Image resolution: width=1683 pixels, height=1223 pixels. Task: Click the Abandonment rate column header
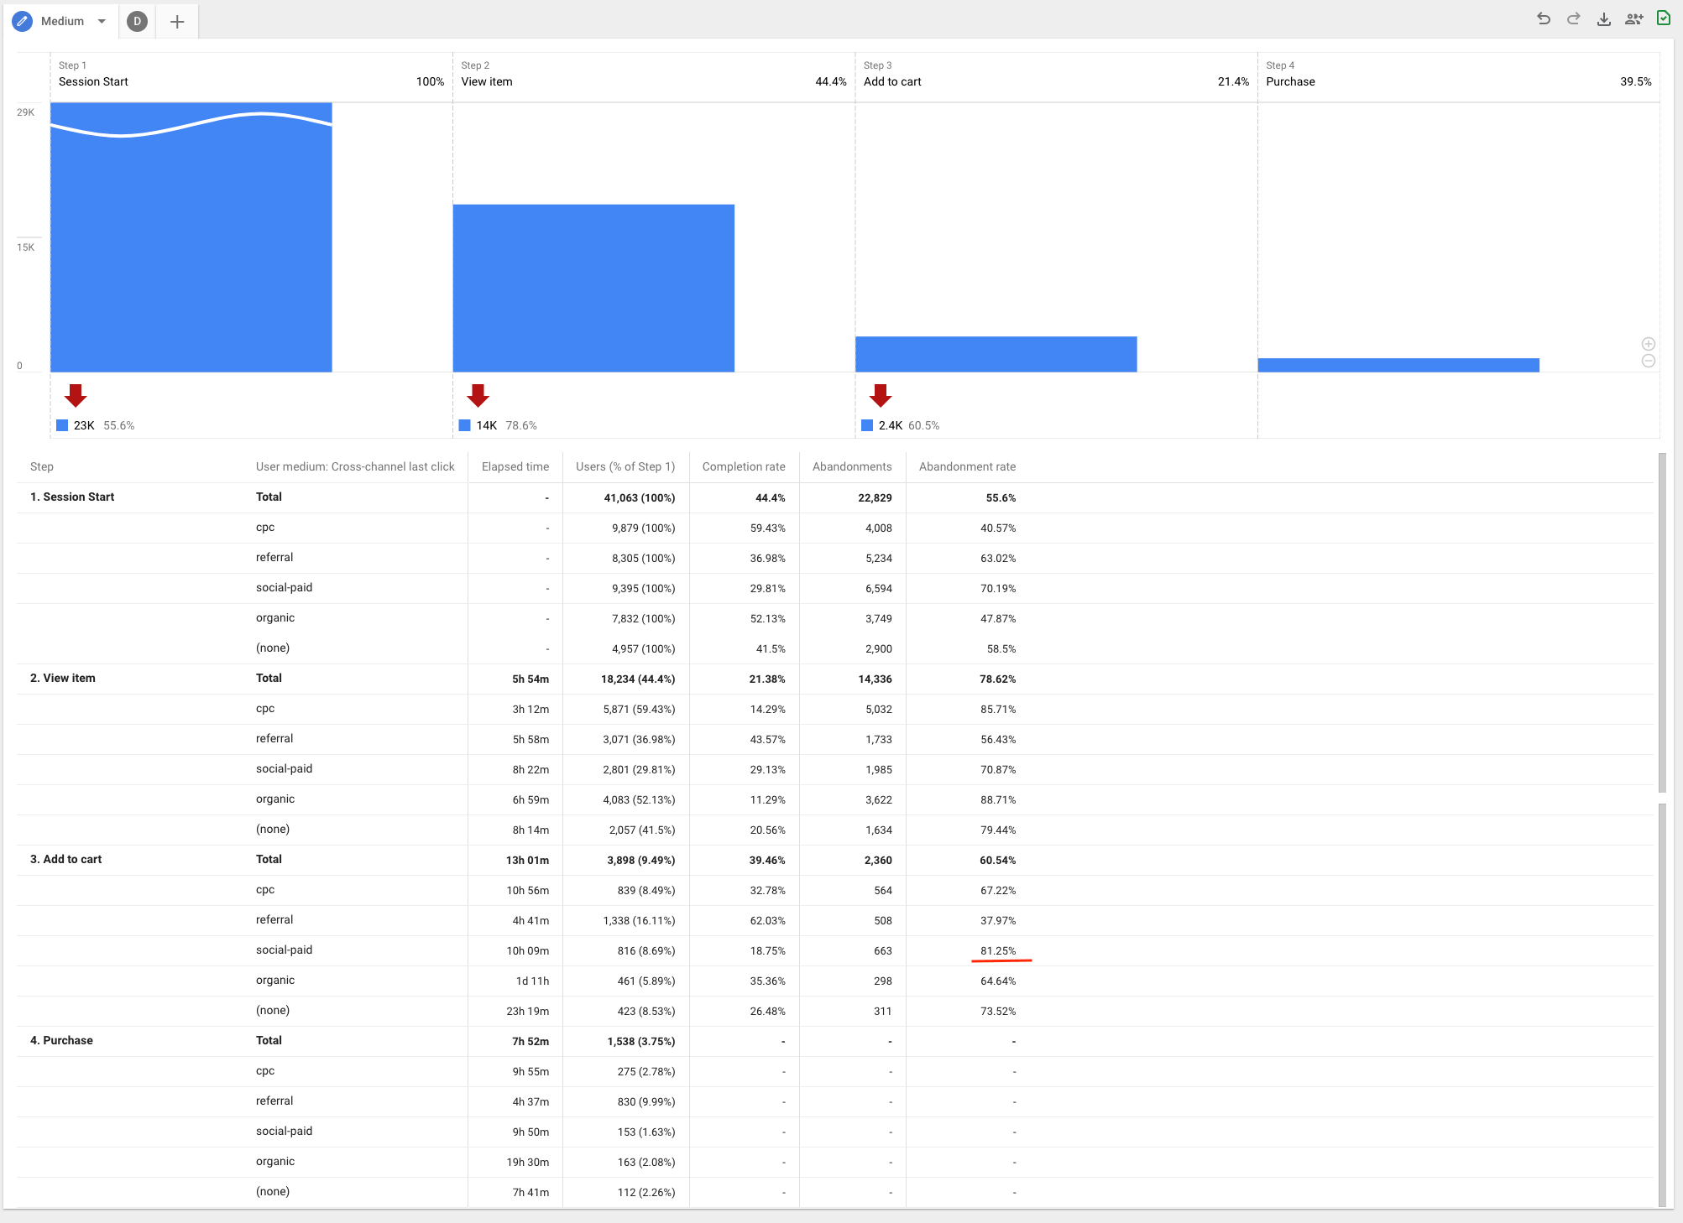pyautogui.click(x=967, y=466)
